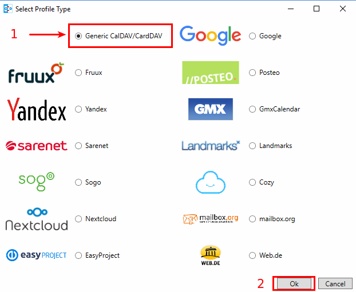Pick the GmxCalendar profile type

[x=252, y=109]
